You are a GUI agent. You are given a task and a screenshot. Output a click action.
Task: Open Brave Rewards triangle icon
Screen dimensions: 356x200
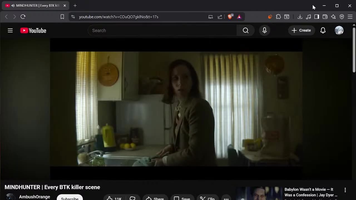pyautogui.click(x=239, y=17)
